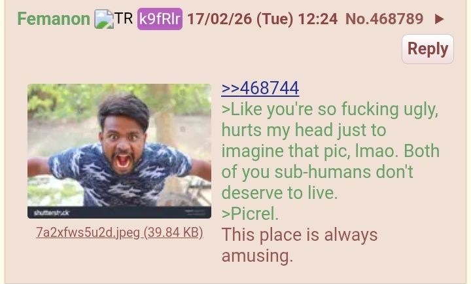Click the >Picrel. greentext line
The image size is (471, 284).
250,214
